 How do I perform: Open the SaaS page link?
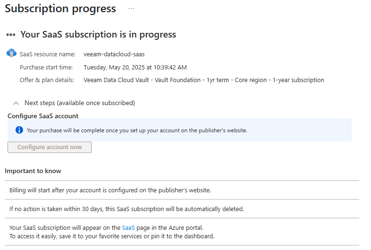(x=128, y=228)
